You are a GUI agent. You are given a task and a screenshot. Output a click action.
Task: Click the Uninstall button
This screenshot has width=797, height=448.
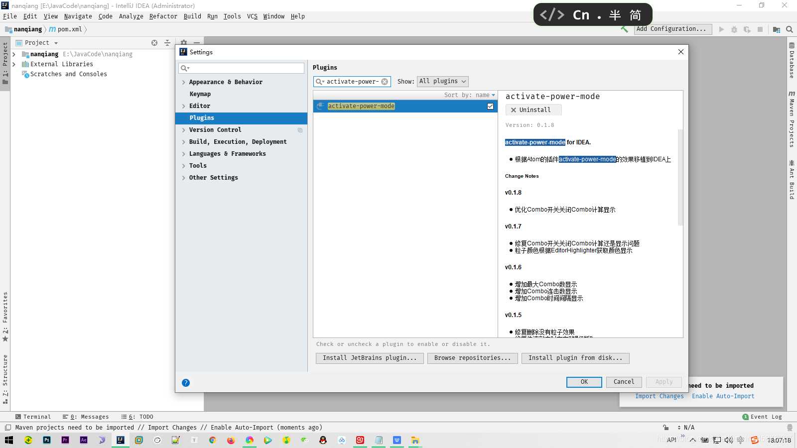pos(533,110)
